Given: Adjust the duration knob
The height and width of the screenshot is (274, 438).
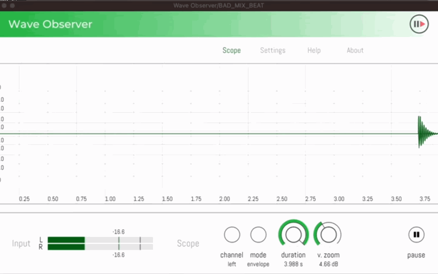Looking at the screenshot, I should coord(293,234).
